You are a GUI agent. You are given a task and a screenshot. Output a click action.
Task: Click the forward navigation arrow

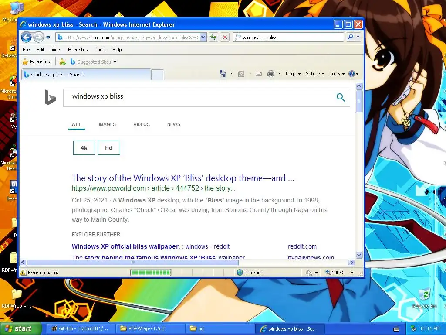coord(38,37)
